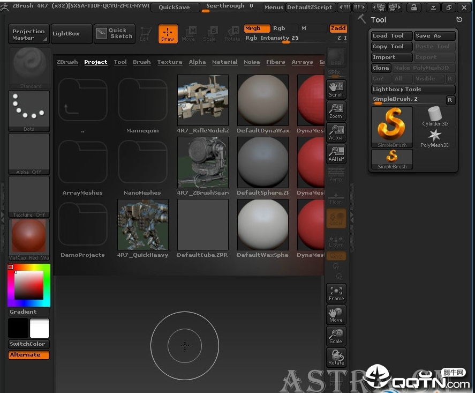Switch to the Material LightBox tab
This screenshot has height=393, width=475.
click(225, 62)
